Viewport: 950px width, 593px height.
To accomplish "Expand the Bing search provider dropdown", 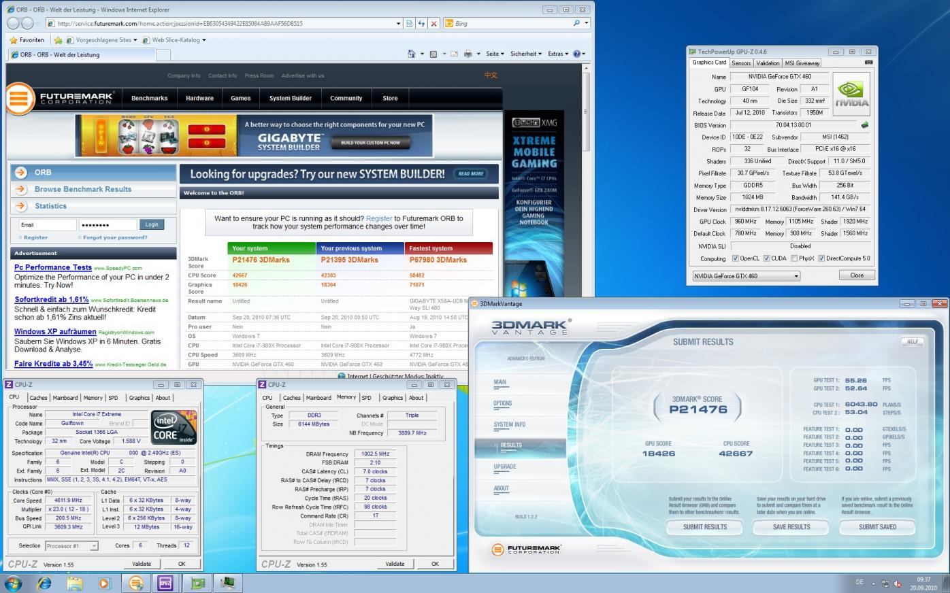I will click(585, 23).
